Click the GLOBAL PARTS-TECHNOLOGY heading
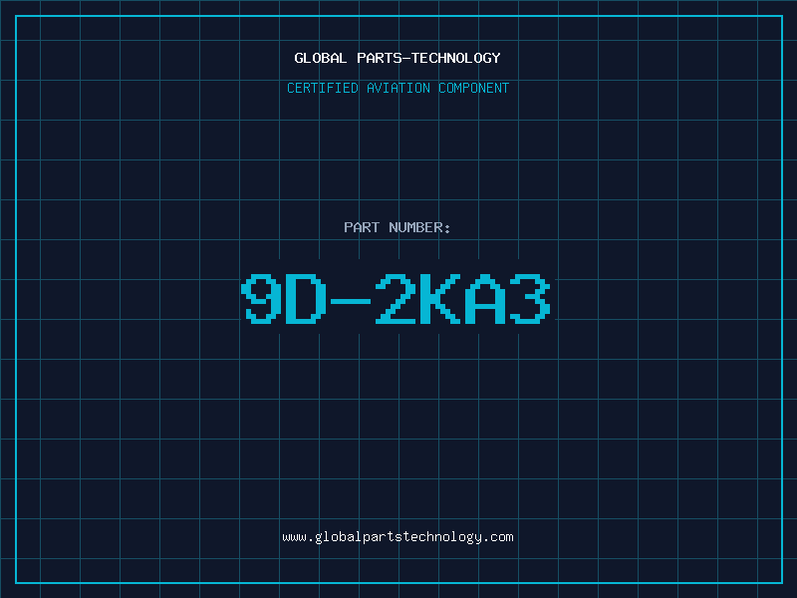Viewport: 797px width, 598px height. click(398, 58)
